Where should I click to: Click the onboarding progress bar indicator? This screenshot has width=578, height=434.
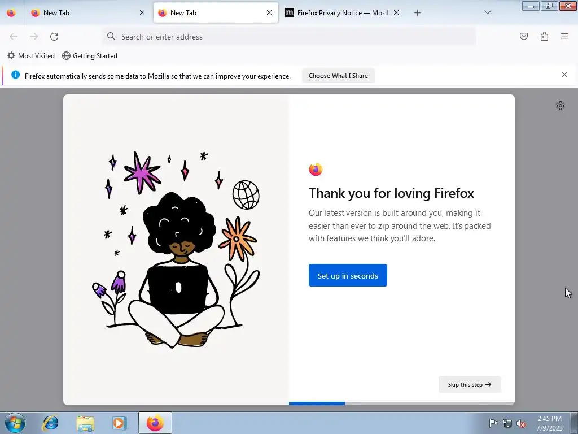point(402,403)
